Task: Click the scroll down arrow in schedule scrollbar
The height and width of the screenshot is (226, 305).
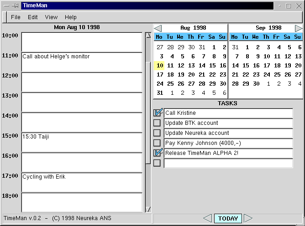Action: click(148, 209)
